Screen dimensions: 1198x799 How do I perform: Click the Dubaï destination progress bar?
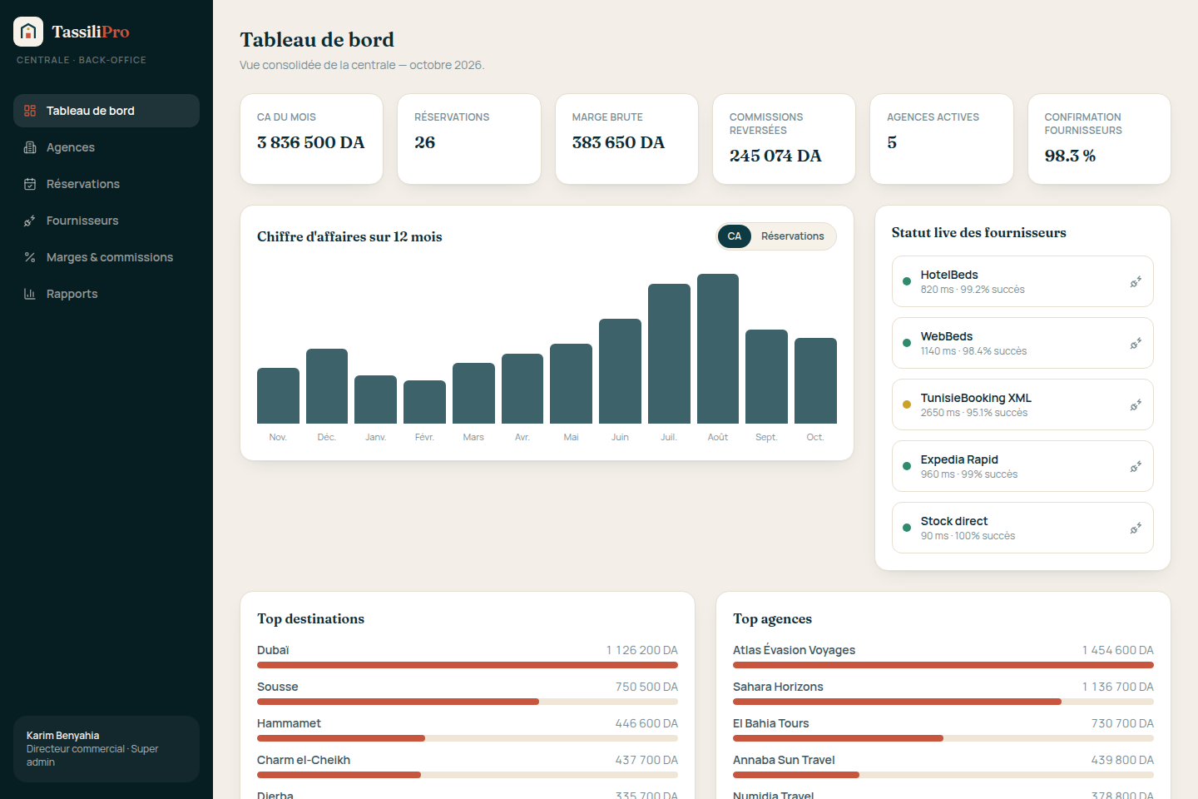pos(468,665)
